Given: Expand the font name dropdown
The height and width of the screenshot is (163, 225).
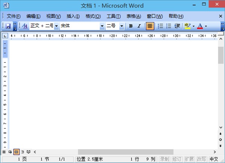Looking at the screenshot, I should (x=102, y=26).
